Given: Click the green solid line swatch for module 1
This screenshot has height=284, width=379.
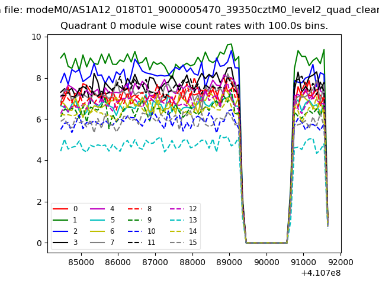Looking at the screenshot, I should click(61, 220).
